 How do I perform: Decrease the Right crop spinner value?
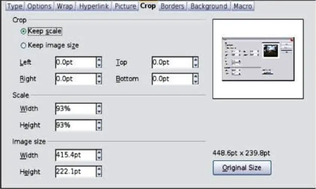pyautogui.click(x=99, y=82)
